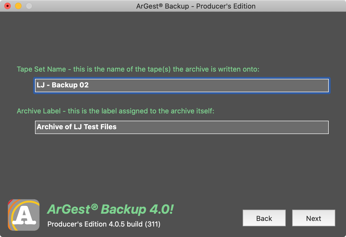The width and height of the screenshot is (346, 237).
Task: Click the window title bar text
Action: (x=196, y=6)
